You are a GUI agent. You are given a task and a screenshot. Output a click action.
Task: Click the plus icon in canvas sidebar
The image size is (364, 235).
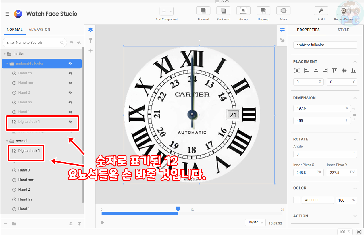90,51
